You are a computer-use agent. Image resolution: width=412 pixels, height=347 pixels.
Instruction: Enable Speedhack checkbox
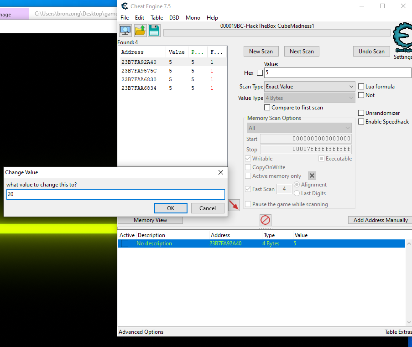(x=361, y=122)
